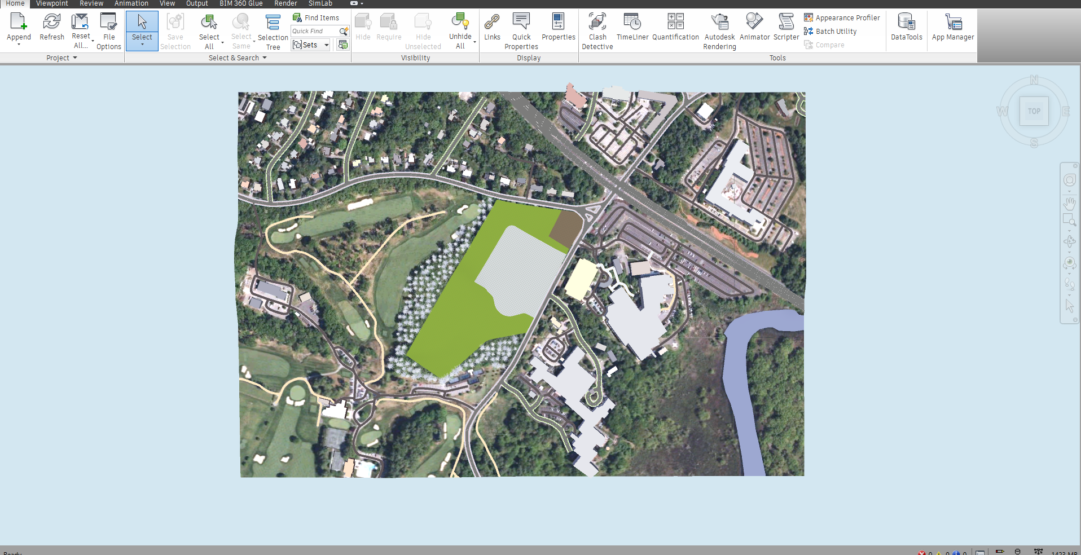Screen dimensions: 1081x555
Task: Open the Sets dropdown
Action: point(327,45)
